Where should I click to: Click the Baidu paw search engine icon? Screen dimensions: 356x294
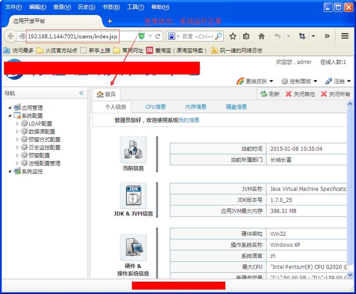pos(172,36)
